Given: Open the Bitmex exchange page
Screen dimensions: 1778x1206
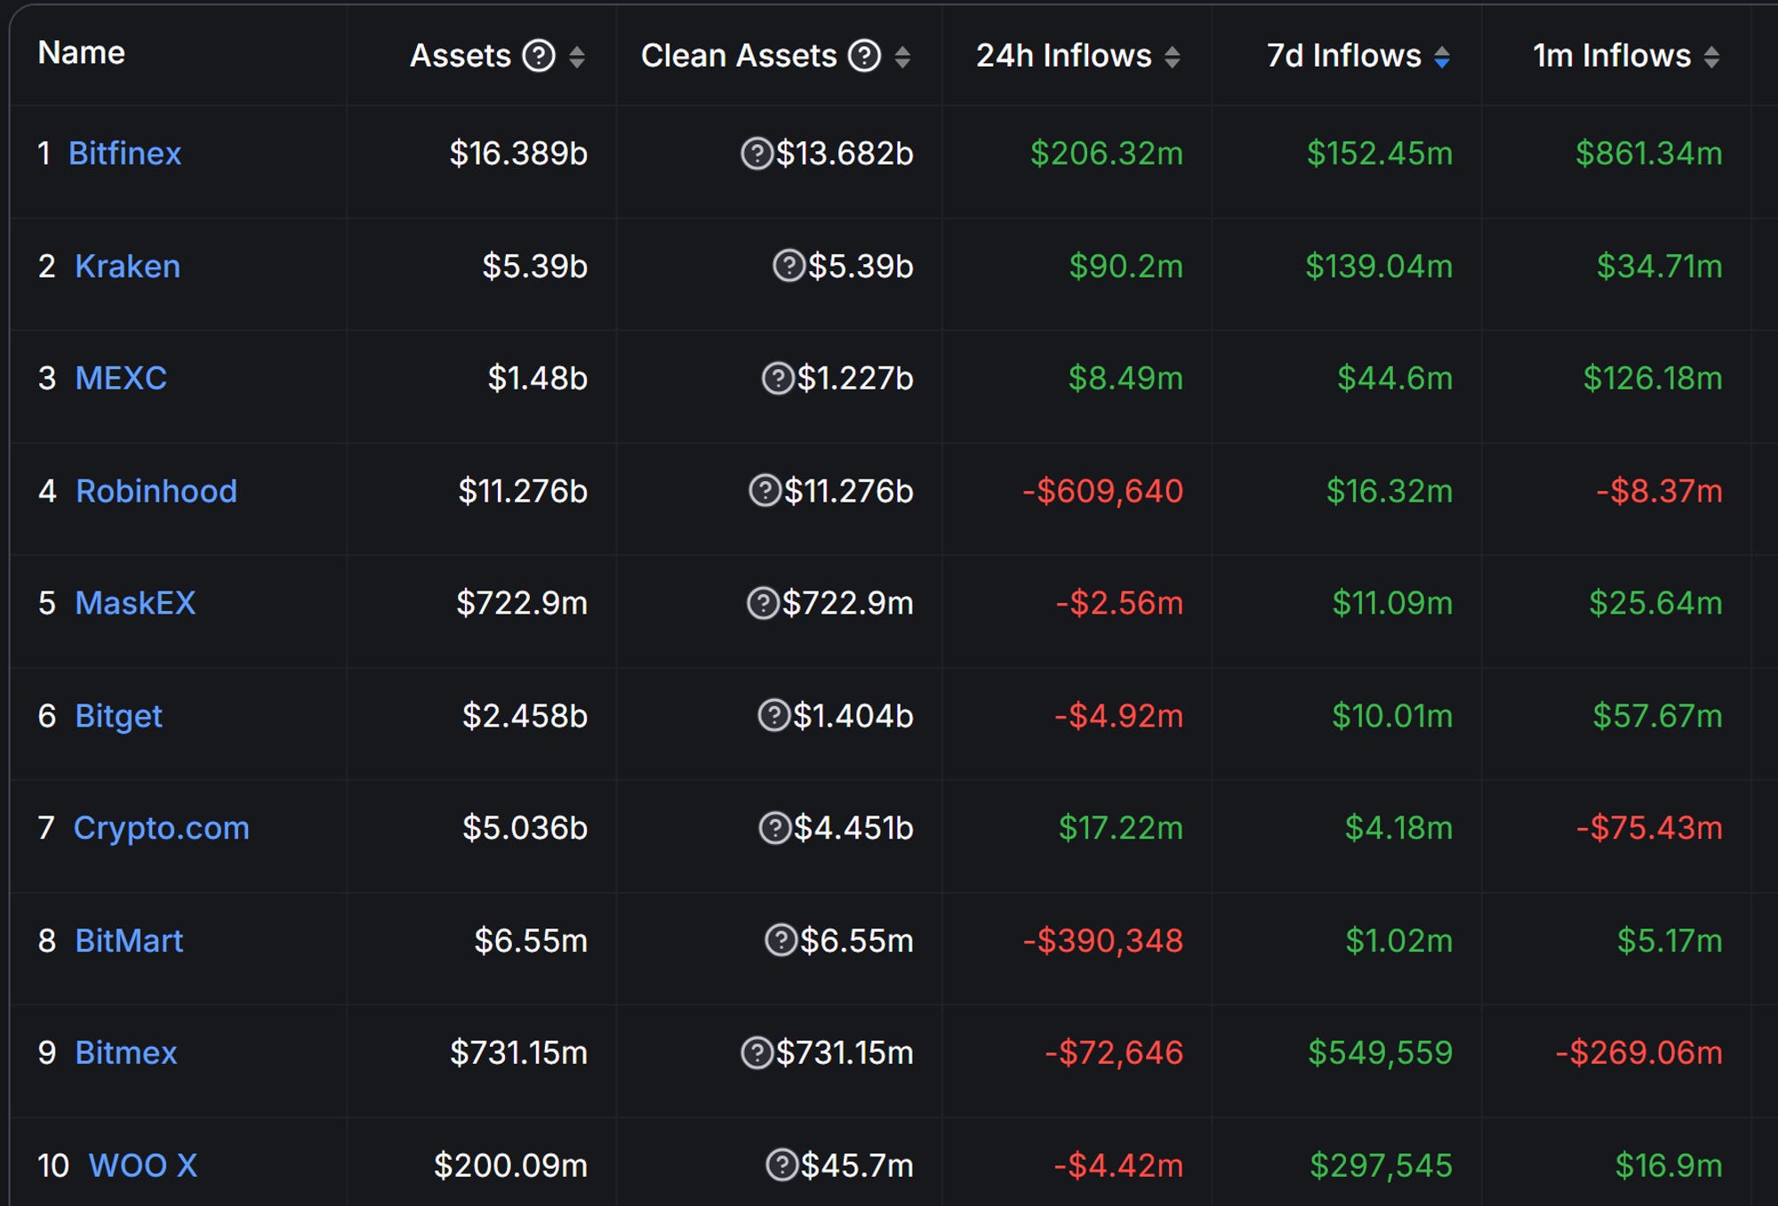Looking at the screenshot, I should [126, 1053].
